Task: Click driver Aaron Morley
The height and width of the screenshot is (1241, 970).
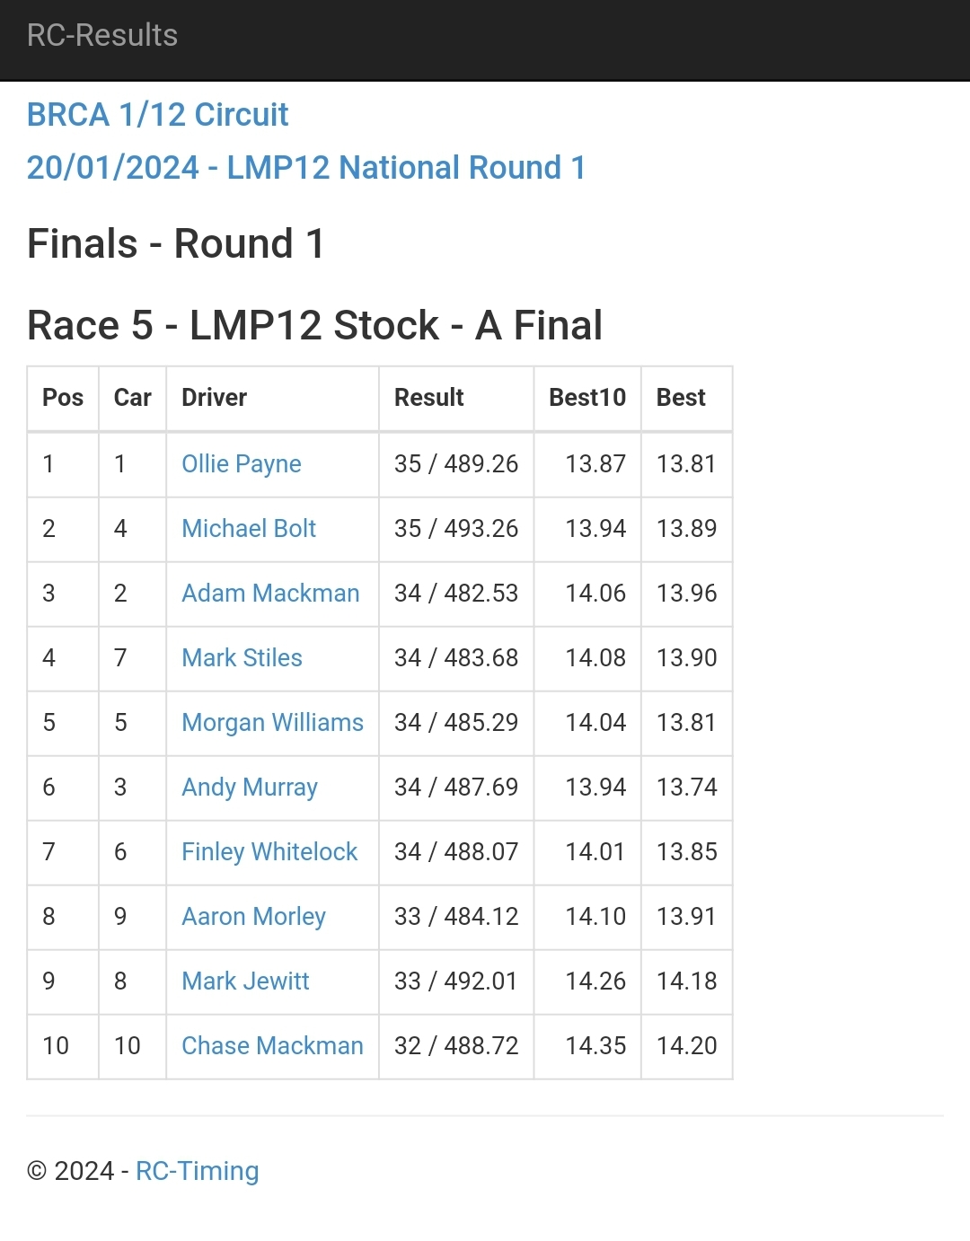Action: pos(253,917)
